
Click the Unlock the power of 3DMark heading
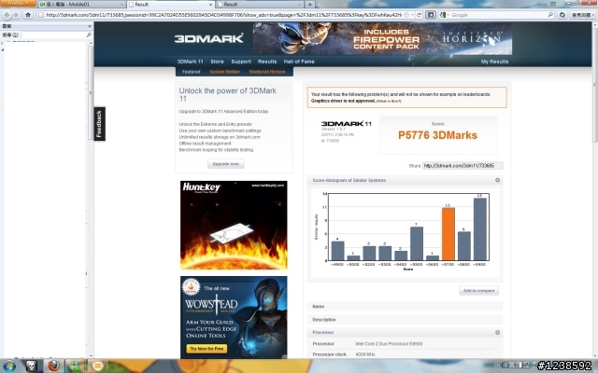[228, 94]
